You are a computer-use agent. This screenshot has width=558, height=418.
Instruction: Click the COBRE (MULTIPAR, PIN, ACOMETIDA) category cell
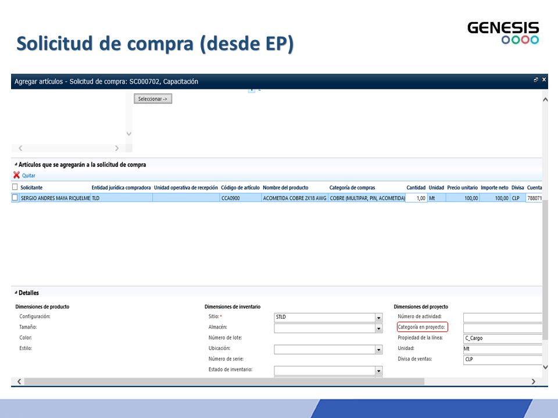tap(367, 198)
